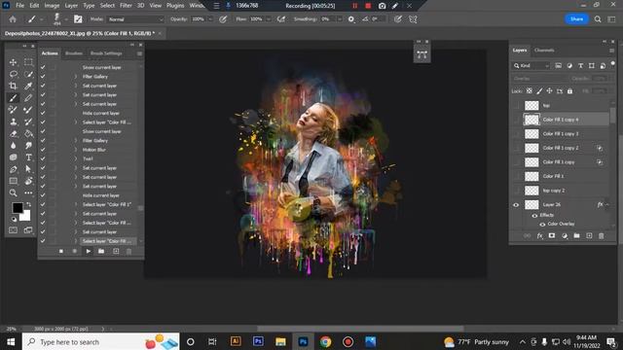Viewport: 623px width, 350px height.
Task: Stop the screen recording red square
Action: 368,6
